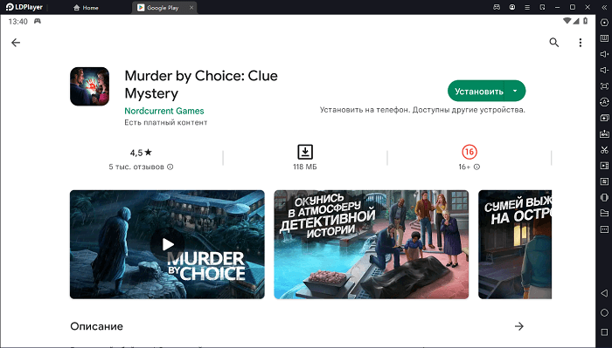Increase emulator volume
The width and height of the screenshot is (612, 348).
(x=604, y=54)
